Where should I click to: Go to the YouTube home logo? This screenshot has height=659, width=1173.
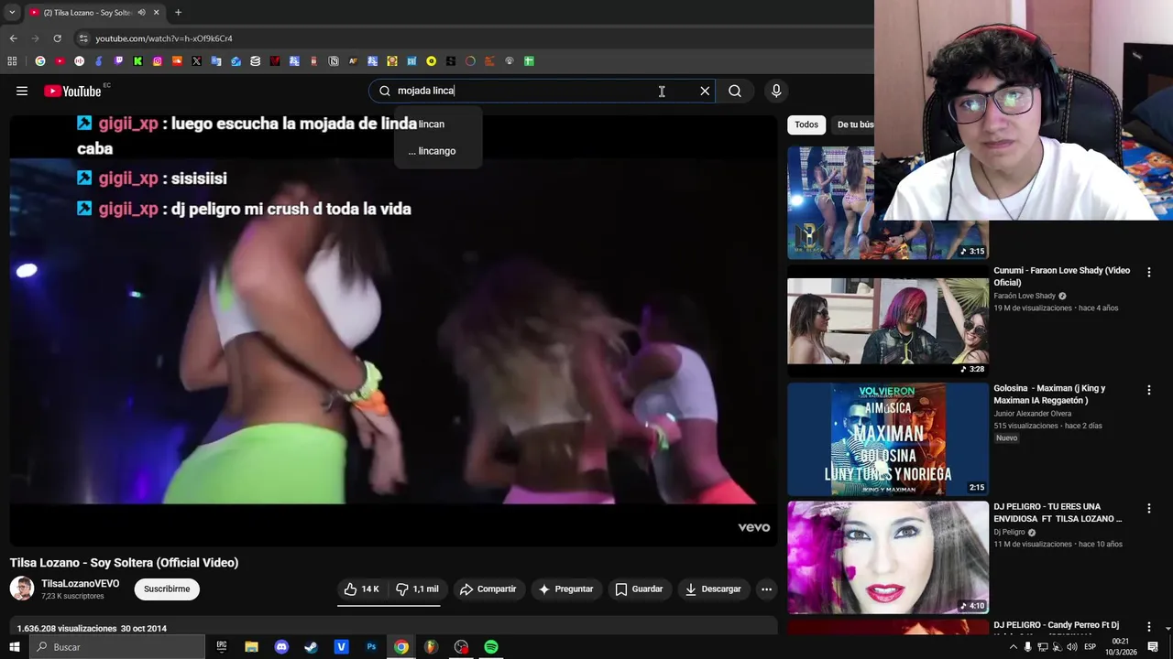[73, 91]
